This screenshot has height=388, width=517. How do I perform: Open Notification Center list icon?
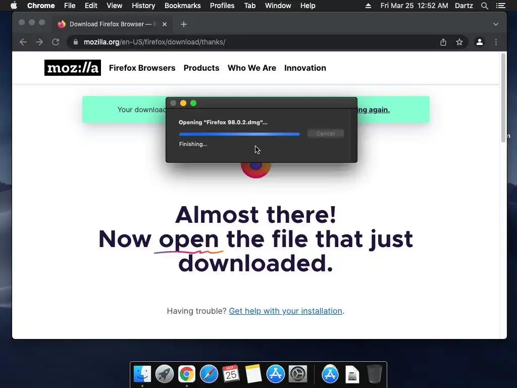pos(501,6)
